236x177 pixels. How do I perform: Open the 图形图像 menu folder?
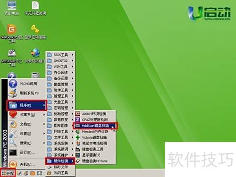[x=60, y=126]
